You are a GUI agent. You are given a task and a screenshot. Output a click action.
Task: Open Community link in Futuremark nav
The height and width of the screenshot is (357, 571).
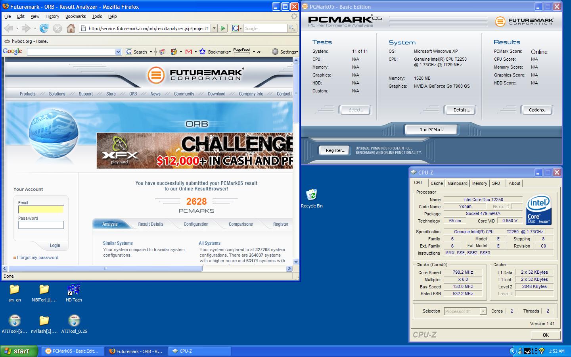point(184,94)
